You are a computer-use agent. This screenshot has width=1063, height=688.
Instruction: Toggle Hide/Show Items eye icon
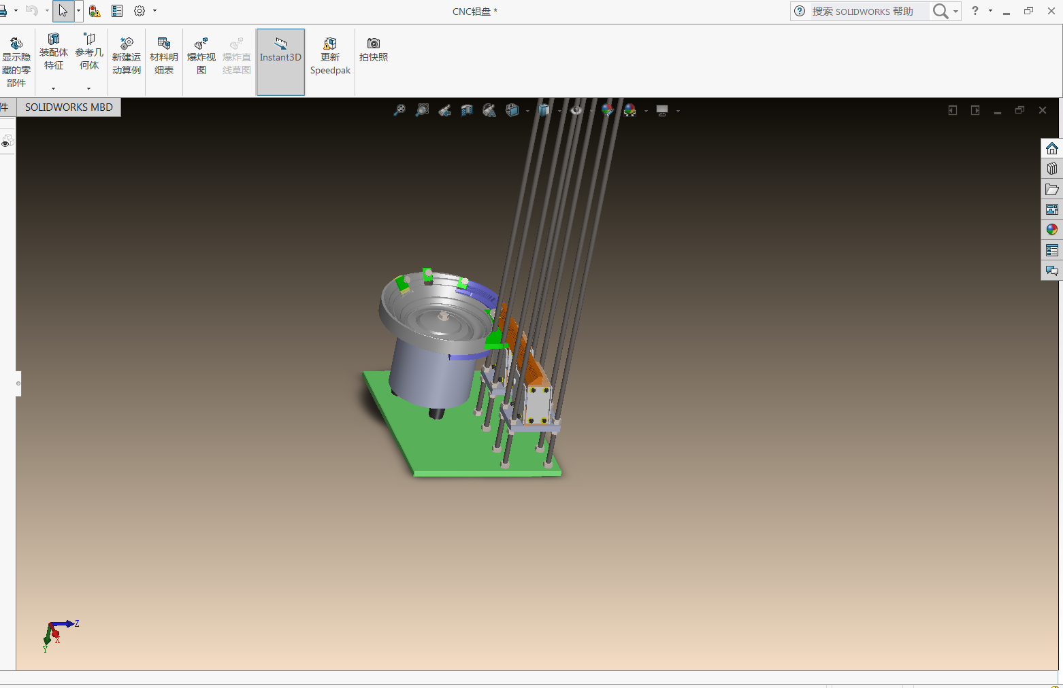576,110
